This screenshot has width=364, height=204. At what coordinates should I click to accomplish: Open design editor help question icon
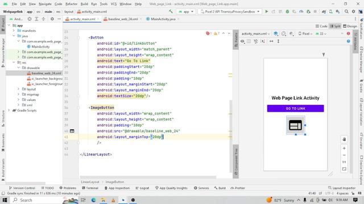pos(348,41)
